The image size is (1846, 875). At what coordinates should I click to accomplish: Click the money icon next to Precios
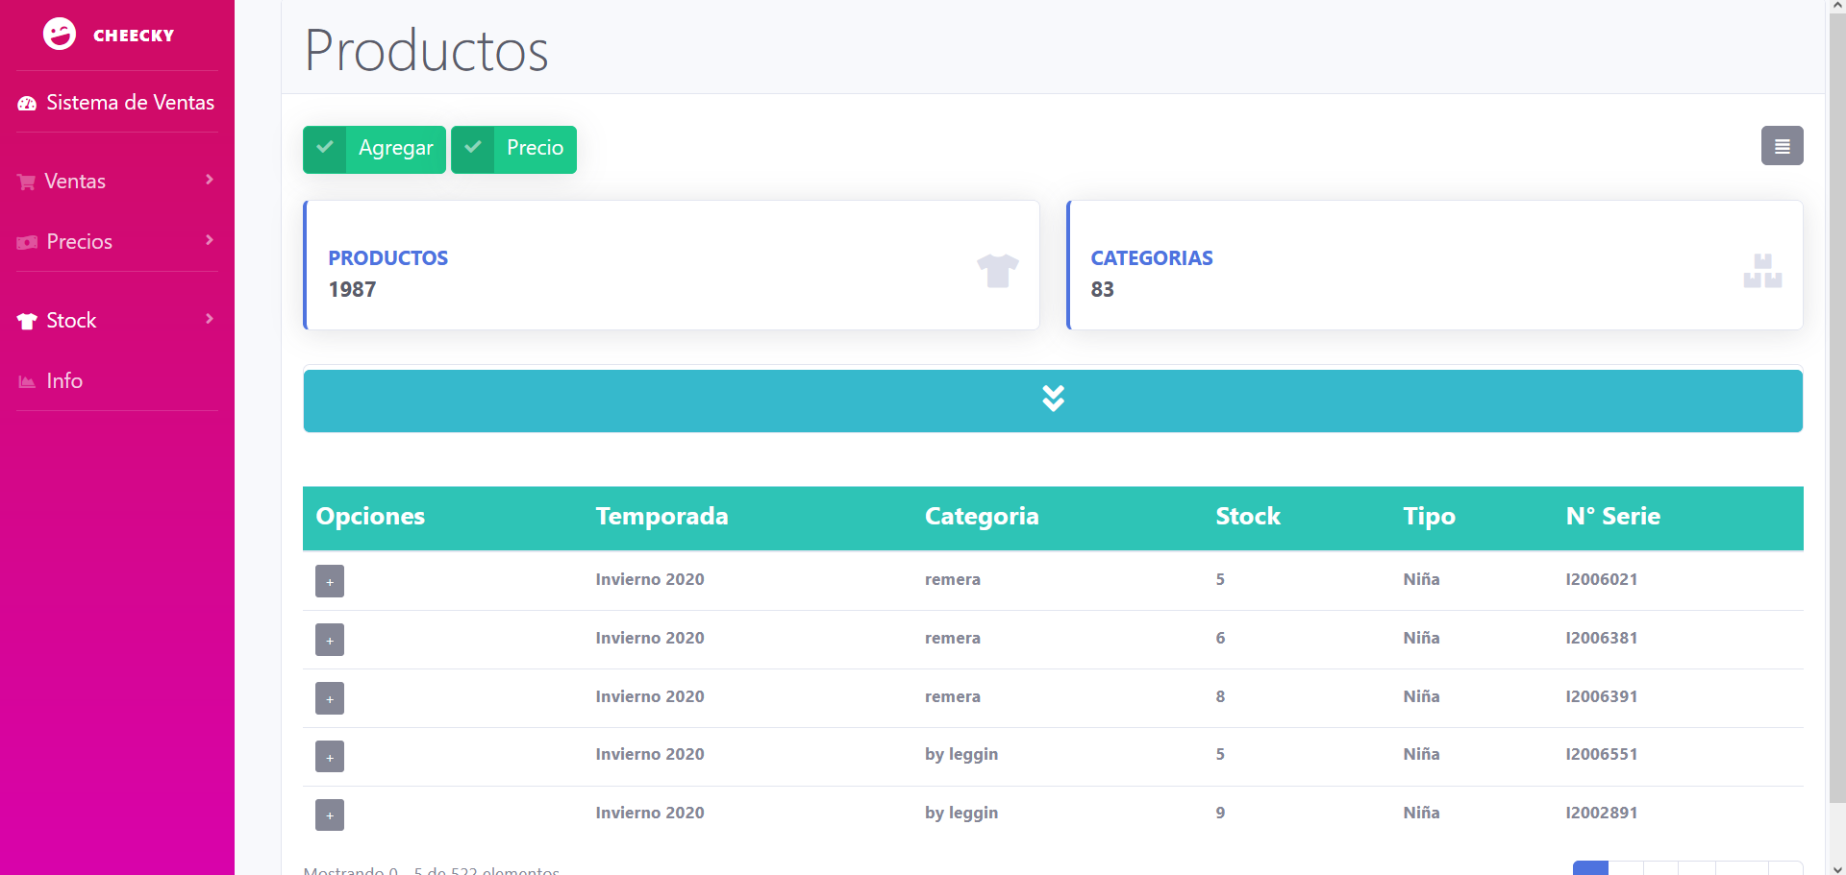(x=26, y=241)
